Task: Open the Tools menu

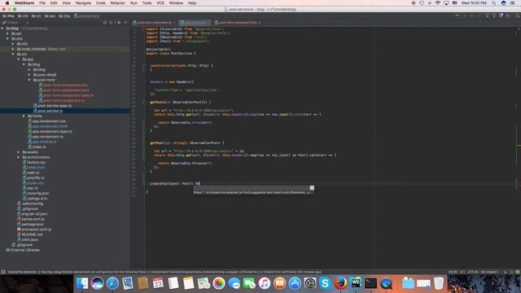Action: click(147, 3)
